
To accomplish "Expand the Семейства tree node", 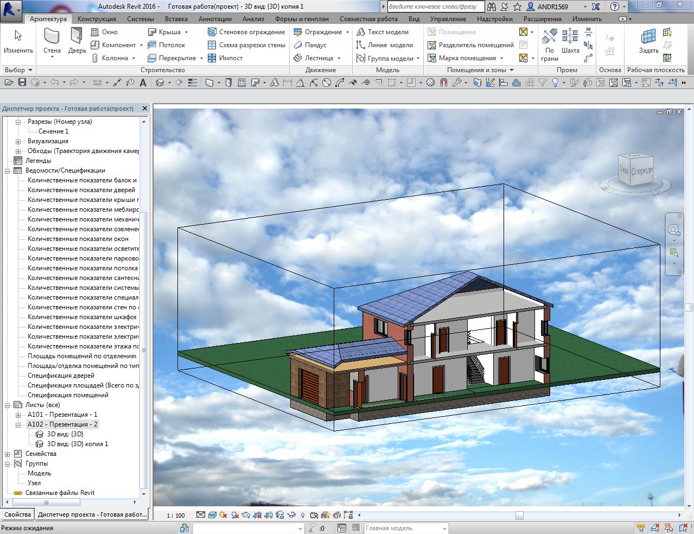I will pos(8,454).
